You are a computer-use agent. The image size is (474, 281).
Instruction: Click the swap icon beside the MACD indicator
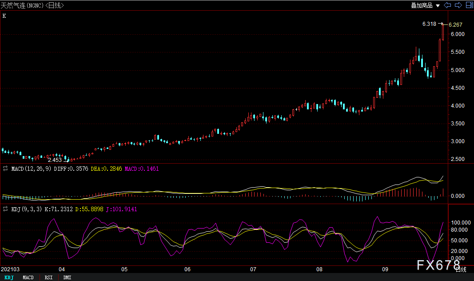[x=5, y=169]
